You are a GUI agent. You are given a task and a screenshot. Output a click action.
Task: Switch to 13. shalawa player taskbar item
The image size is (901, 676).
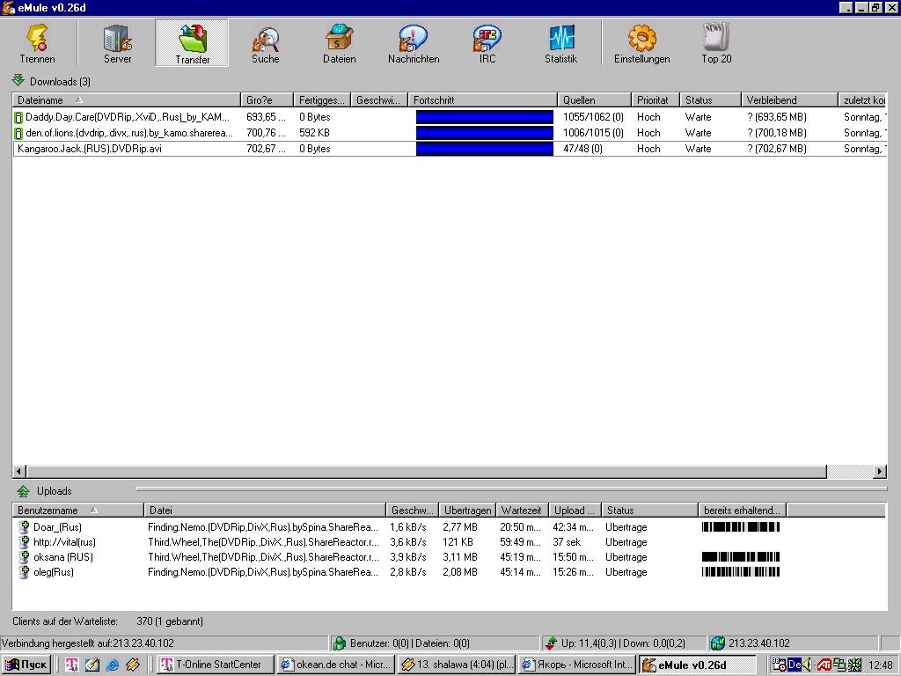point(458,665)
